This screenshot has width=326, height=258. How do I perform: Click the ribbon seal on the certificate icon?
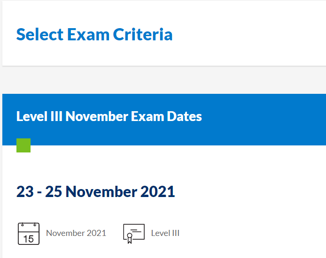click(x=129, y=239)
